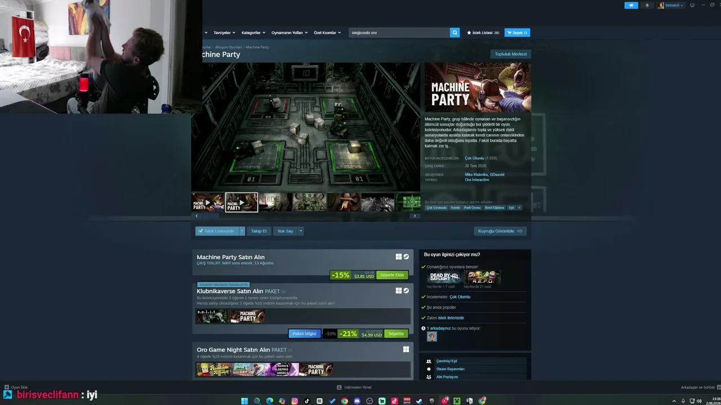
Task: Open the Çok Olumlu reviews link in game details
Action: click(474, 159)
